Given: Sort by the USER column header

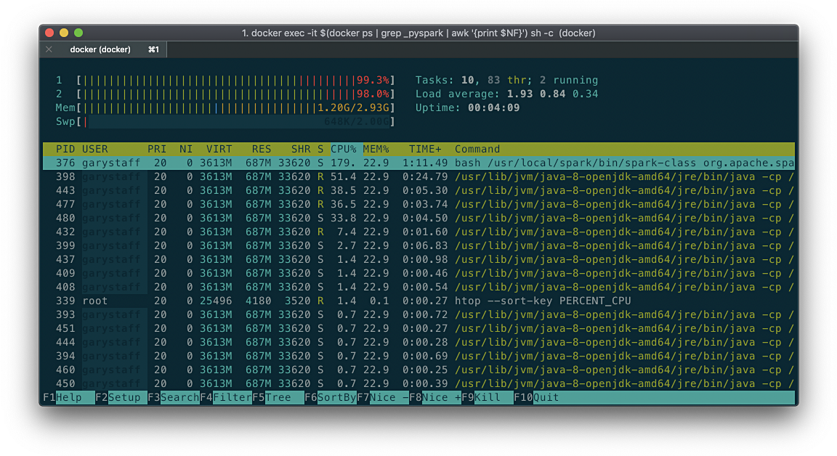Looking at the screenshot, I should coord(97,149).
